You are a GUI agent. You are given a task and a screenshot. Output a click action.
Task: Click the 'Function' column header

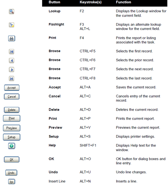[123, 2]
